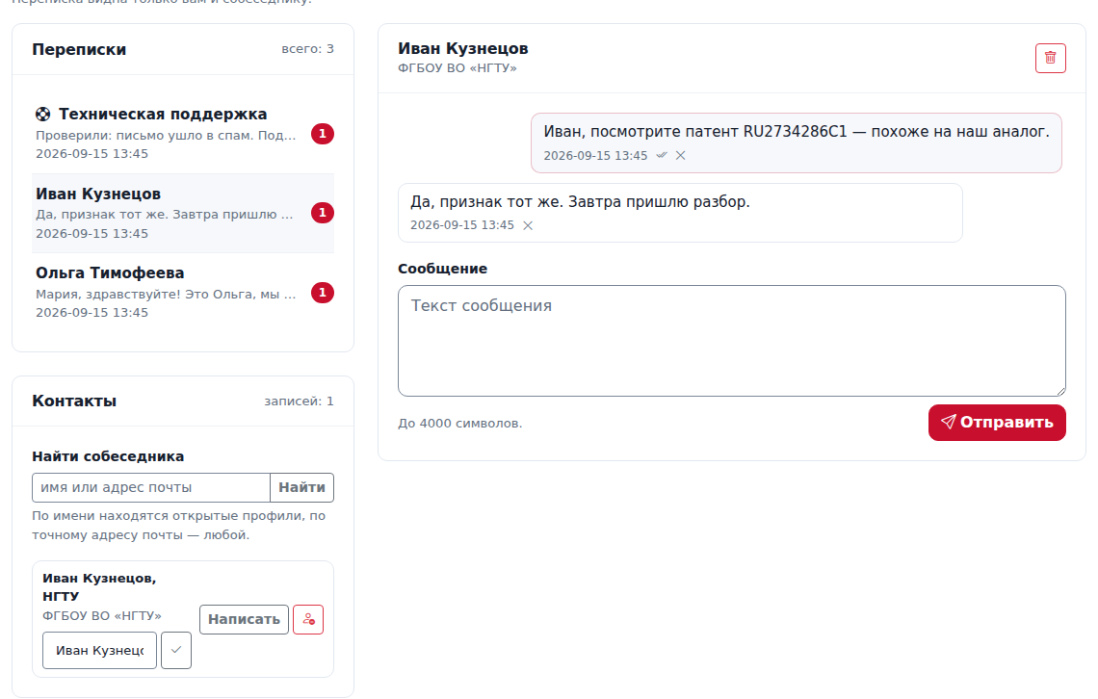Click the "записей: 1" counter in Контакты
The image size is (1098, 699).
coord(299,401)
